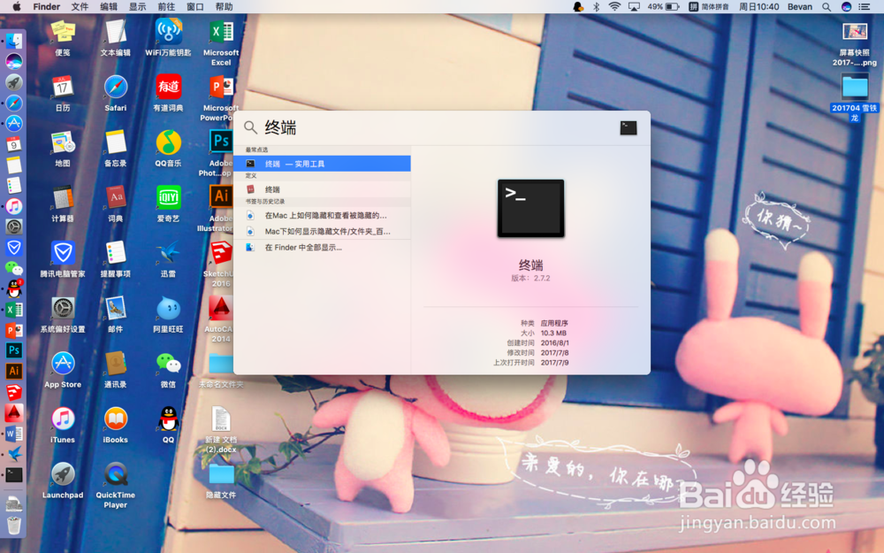The image size is (884, 553).
Task: Click the Terminal icon in the Dock
Action: [13, 474]
